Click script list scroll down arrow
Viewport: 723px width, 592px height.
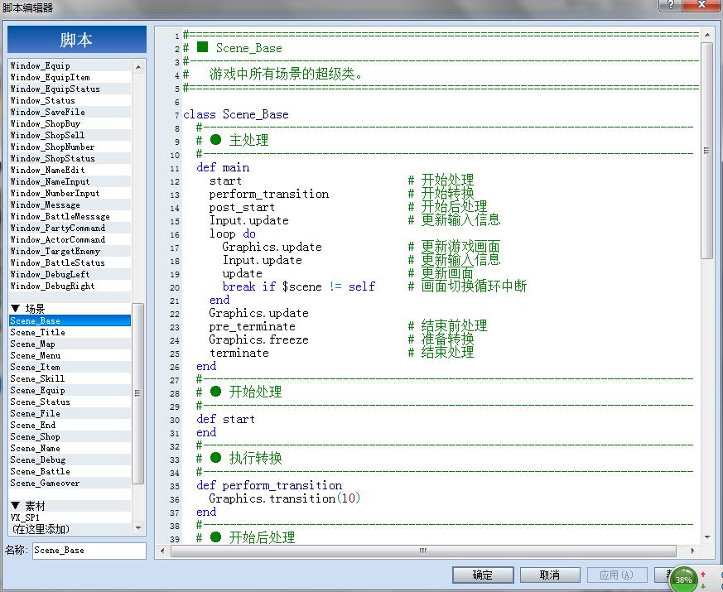pyautogui.click(x=138, y=528)
